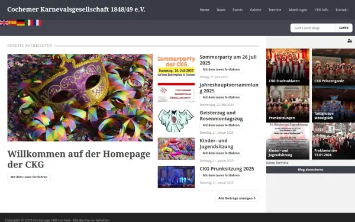Open the Proklamation 13.01.2024 tile
The width and height of the screenshot is (355, 222).
tap(333, 141)
